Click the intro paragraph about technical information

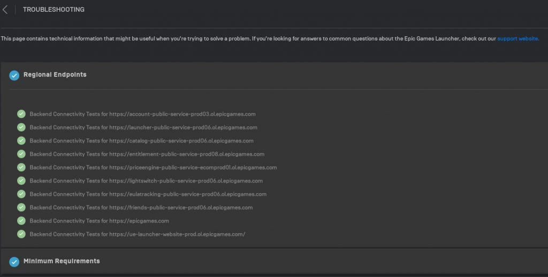(270, 38)
